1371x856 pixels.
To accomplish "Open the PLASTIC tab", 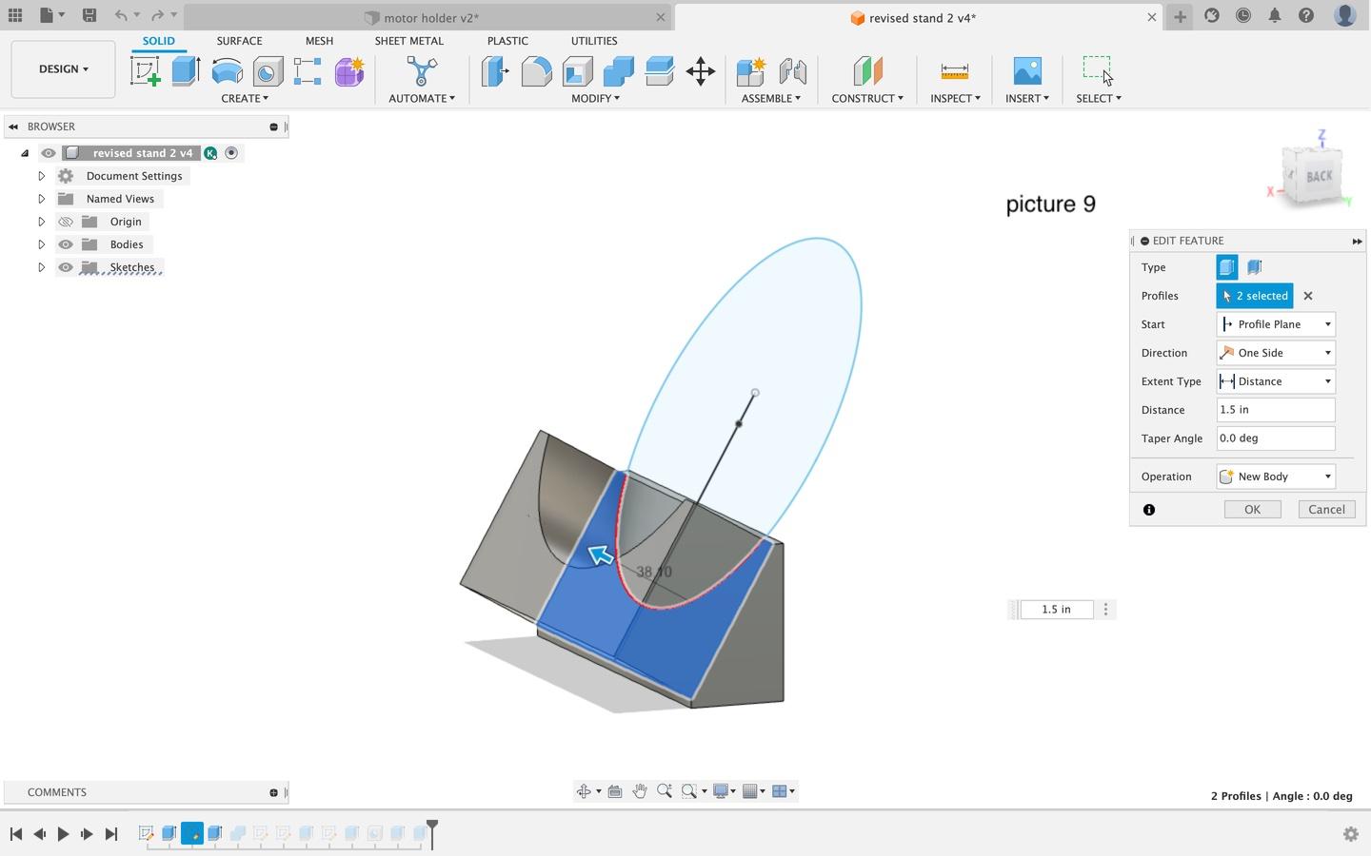I will click(x=507, y=41).
